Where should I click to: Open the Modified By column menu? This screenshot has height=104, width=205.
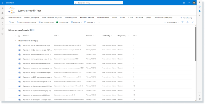pyautogui.click(x=107, y=36)
